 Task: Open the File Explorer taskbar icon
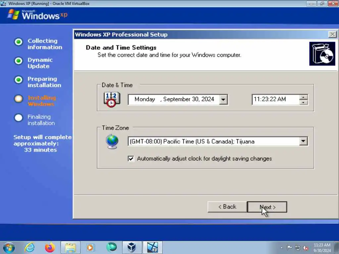tap(71, 247)
